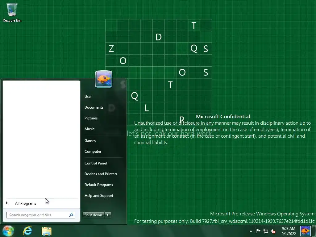Show hidden tray icons arrow

coord(251,231)
